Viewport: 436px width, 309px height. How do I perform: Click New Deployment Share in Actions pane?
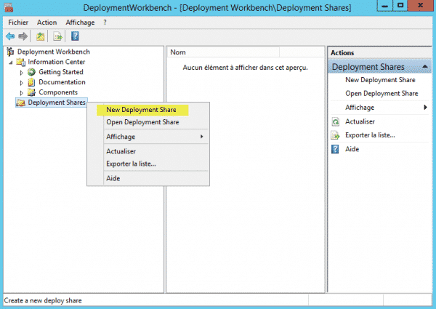pyautogui.click(x=381, y=80)
